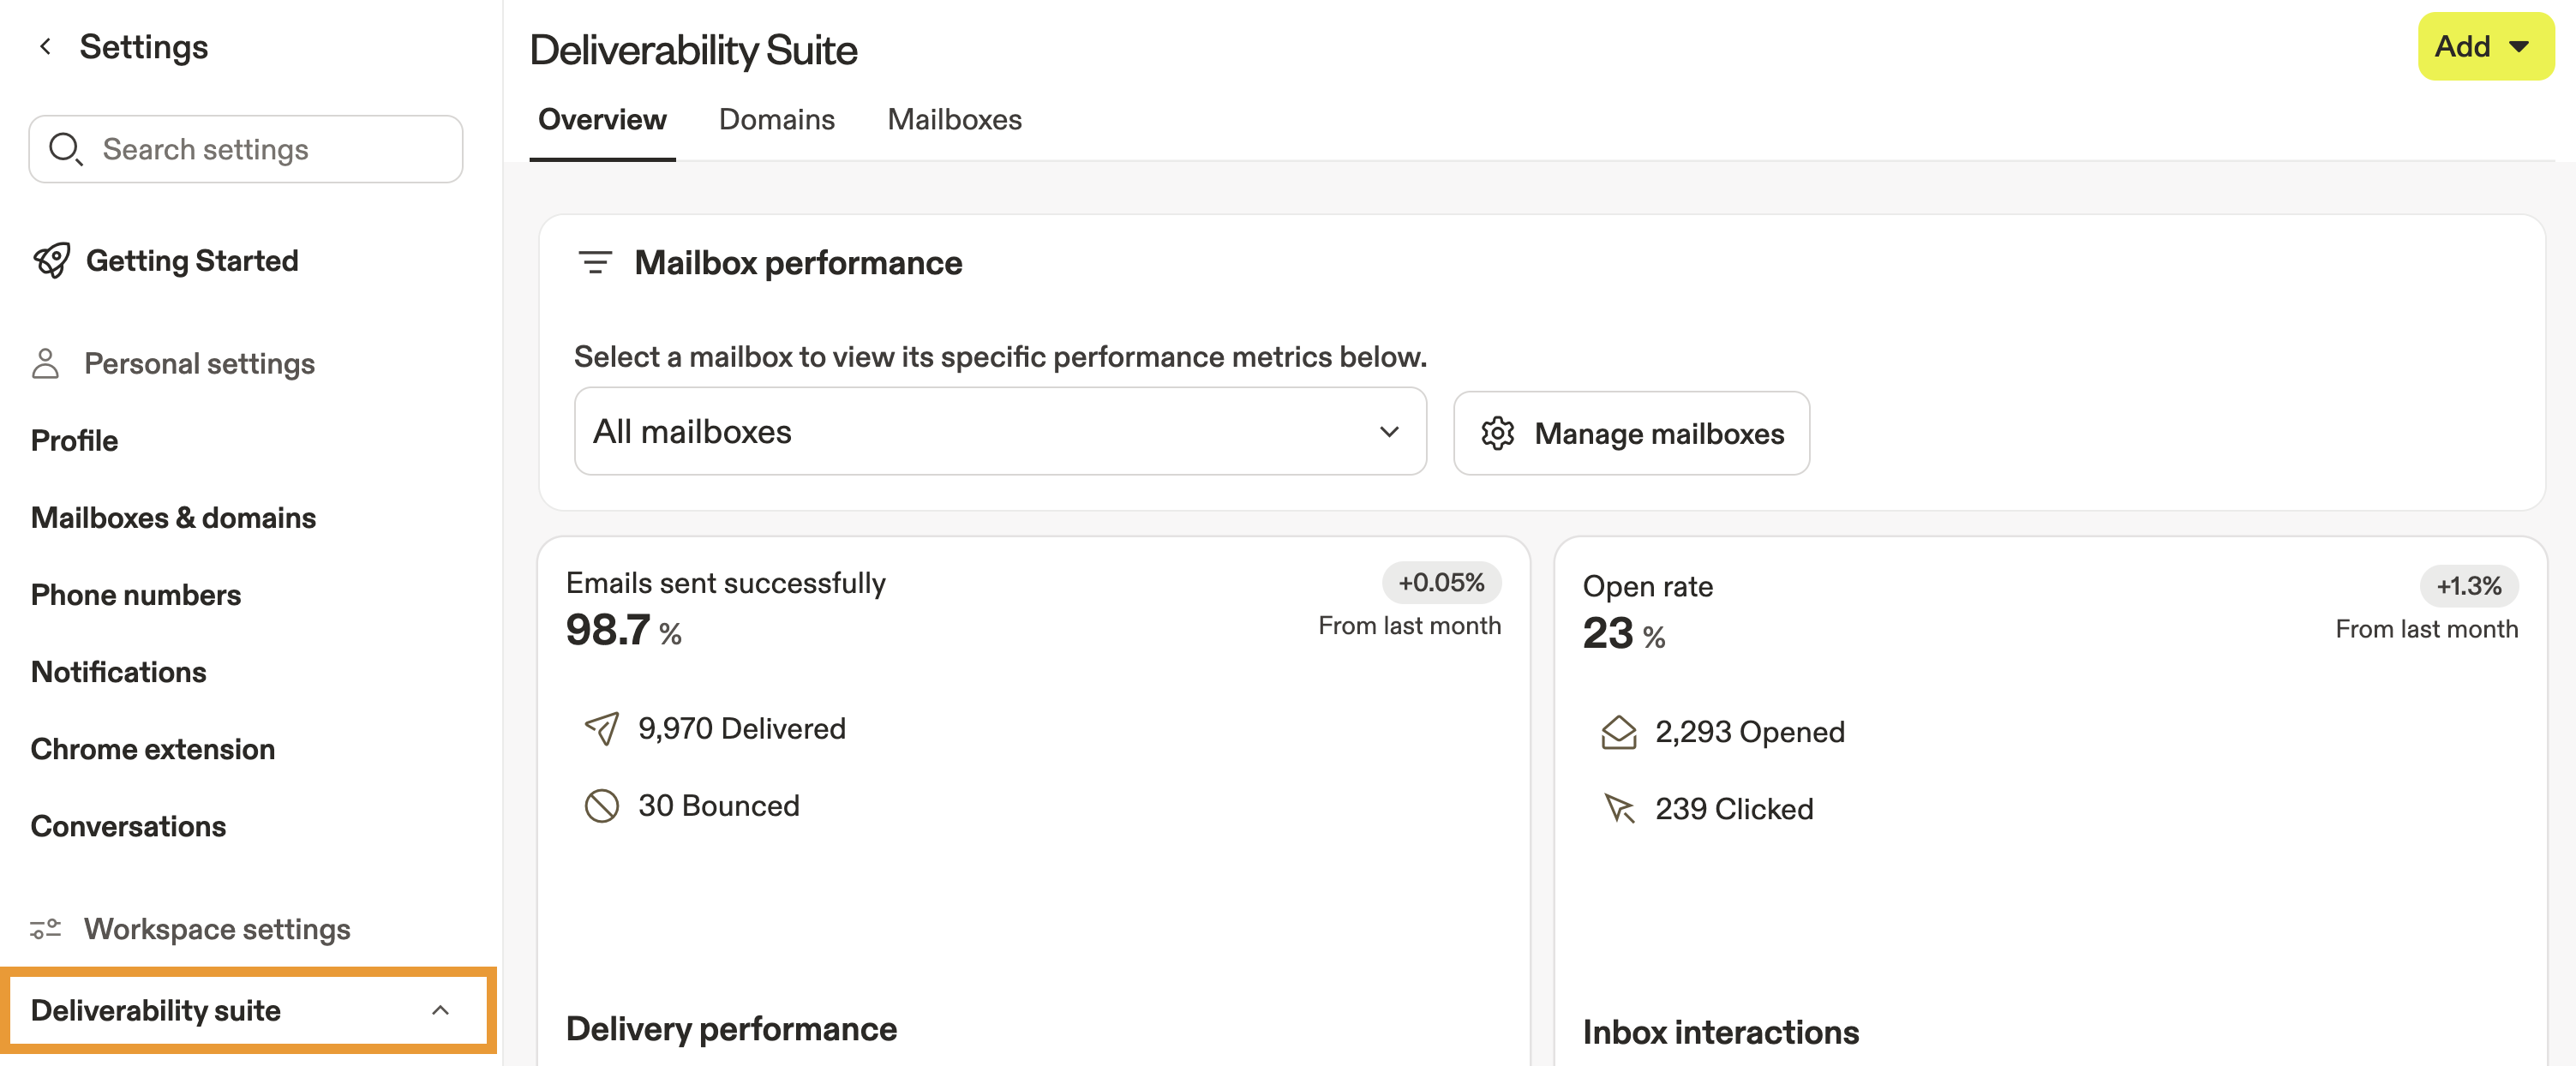2576x1066 pixels.
Task: Click the rocket Getting Started icon
Action: tap(52, 261)
